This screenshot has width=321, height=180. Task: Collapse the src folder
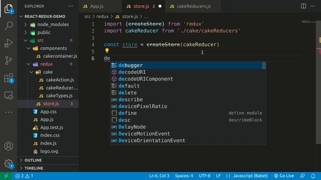coord(48,40)
